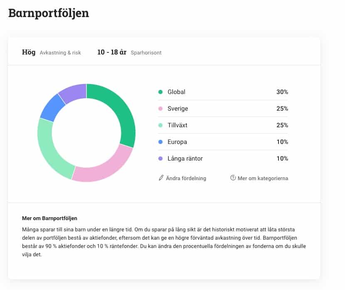The height and width of the screenshot is (290, 345).
Task: Click the Barnportföljen page heading
Action: coord(49,13)
